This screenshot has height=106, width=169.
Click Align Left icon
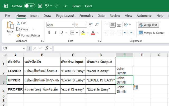pyautogui.click(x=106, y=32)
